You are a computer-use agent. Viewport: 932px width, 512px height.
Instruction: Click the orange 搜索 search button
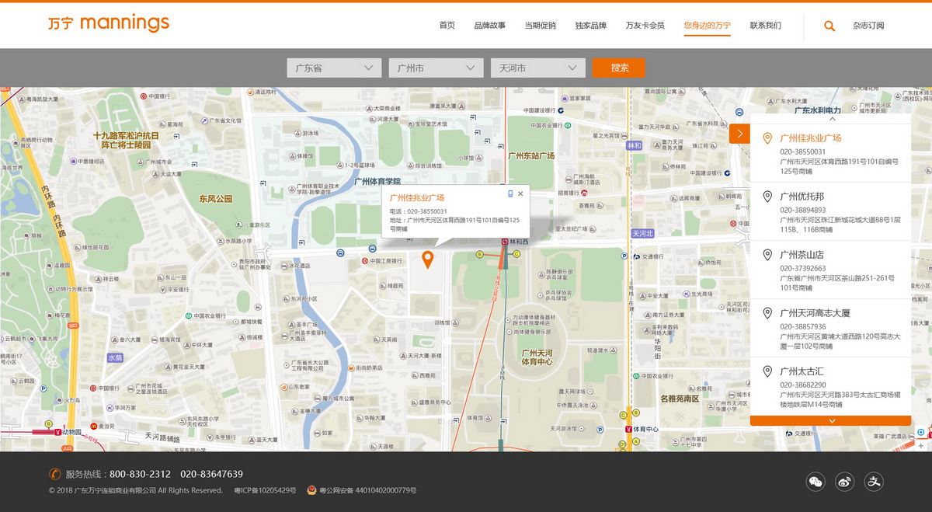click(619, 68)
